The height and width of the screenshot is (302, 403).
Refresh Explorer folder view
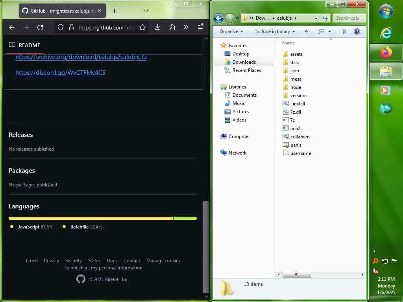pyautogui.click(x=325, y=18)
